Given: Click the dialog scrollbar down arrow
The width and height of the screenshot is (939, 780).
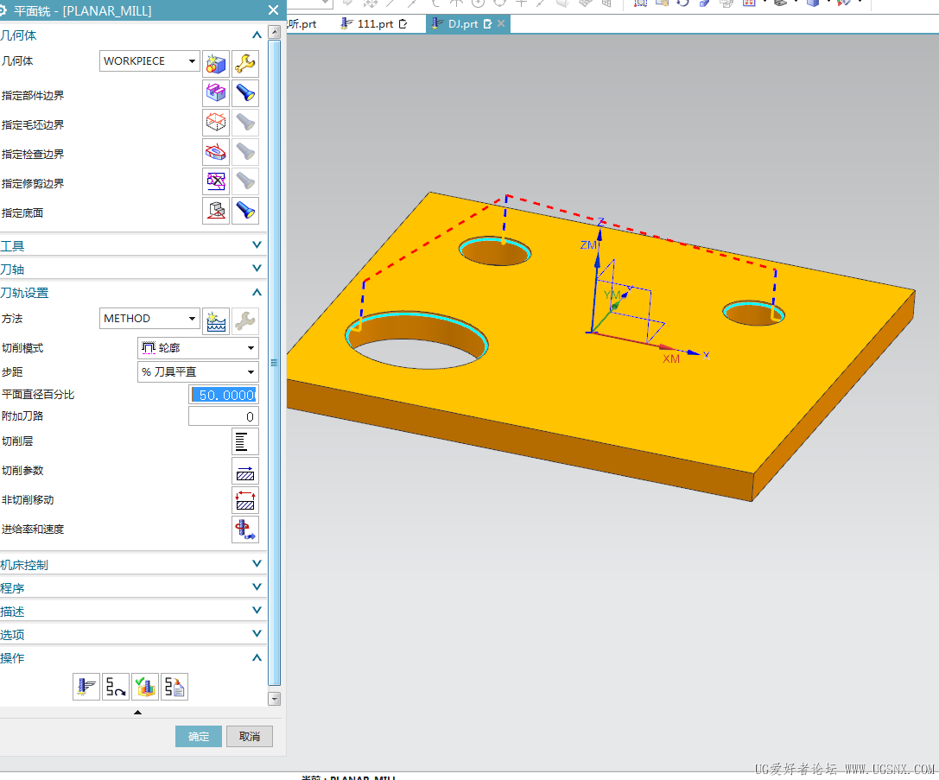Looking at the screenshot, I should pos(275,699).
